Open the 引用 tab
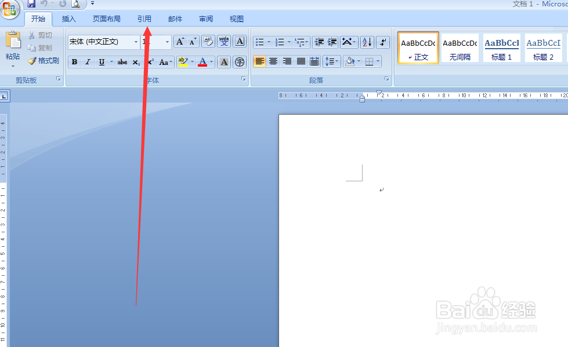This screenshot has width=568, height=347. (144, 19)
